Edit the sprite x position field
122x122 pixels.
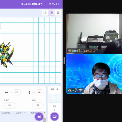pyautogui.click(x=16, y=92)
